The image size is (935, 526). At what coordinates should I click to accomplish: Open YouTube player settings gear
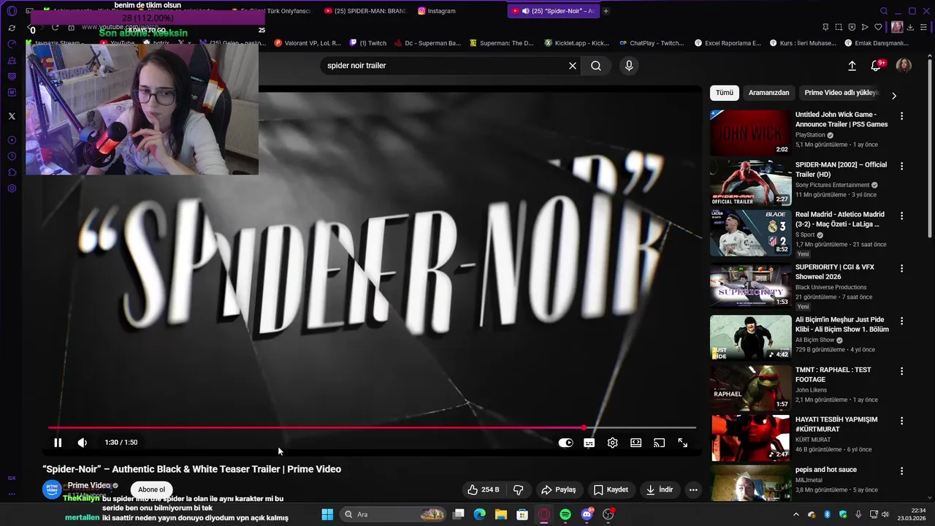click(x=612, y=443)
